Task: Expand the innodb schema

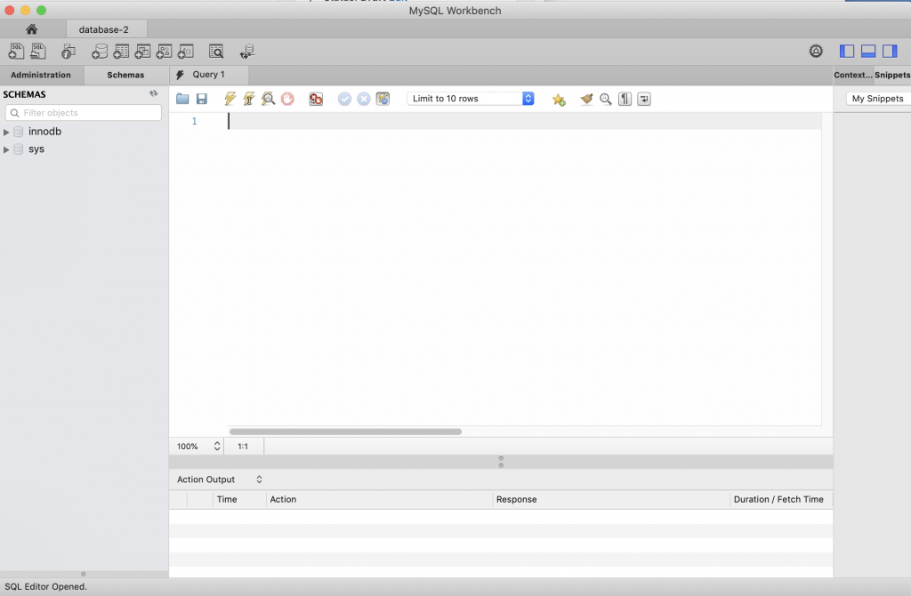Action: [x=6, y=132]
